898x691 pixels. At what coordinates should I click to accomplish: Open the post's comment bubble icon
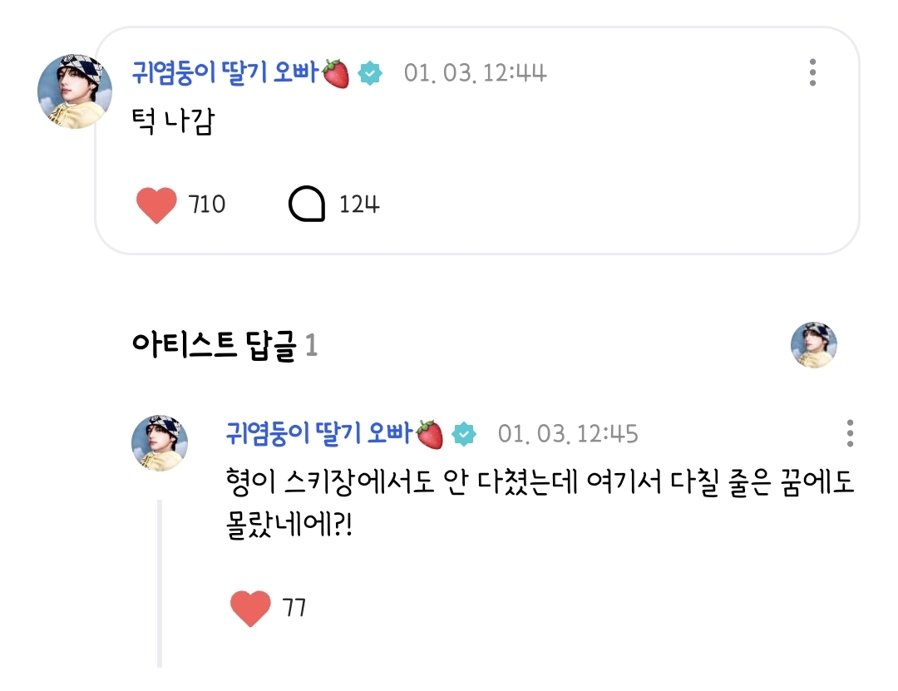pos(307,205)
